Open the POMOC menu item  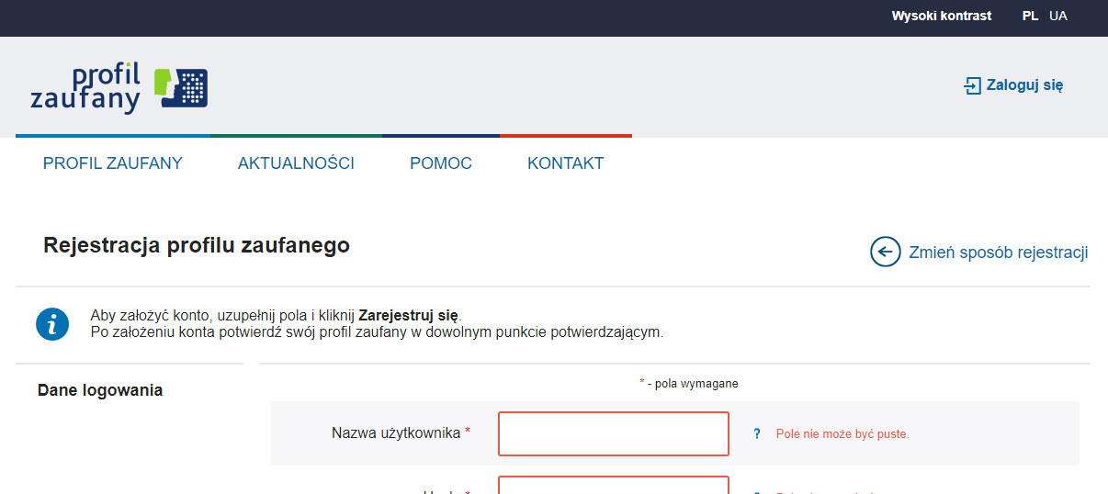(441, 163)
